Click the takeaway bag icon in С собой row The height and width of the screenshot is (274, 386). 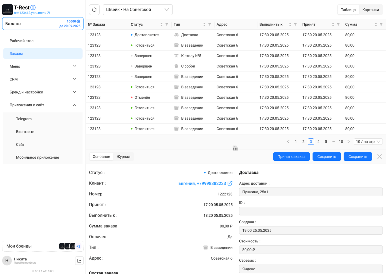click(176, 66)
